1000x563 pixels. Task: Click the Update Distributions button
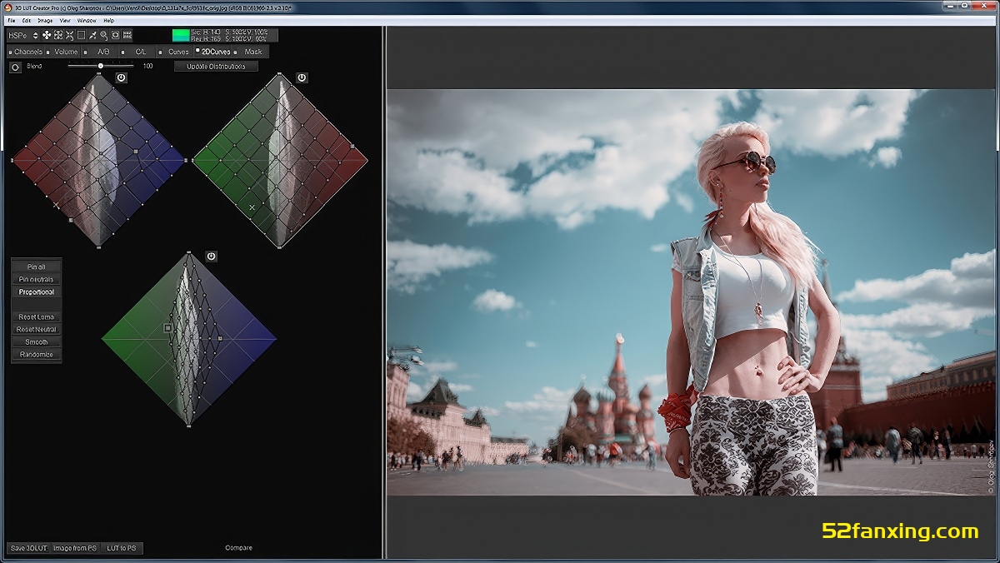pos(216,66)
